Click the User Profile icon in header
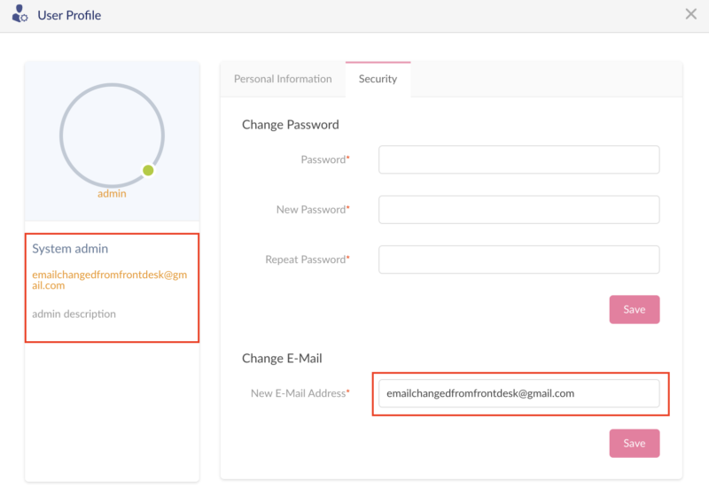 tap(19, 14)
